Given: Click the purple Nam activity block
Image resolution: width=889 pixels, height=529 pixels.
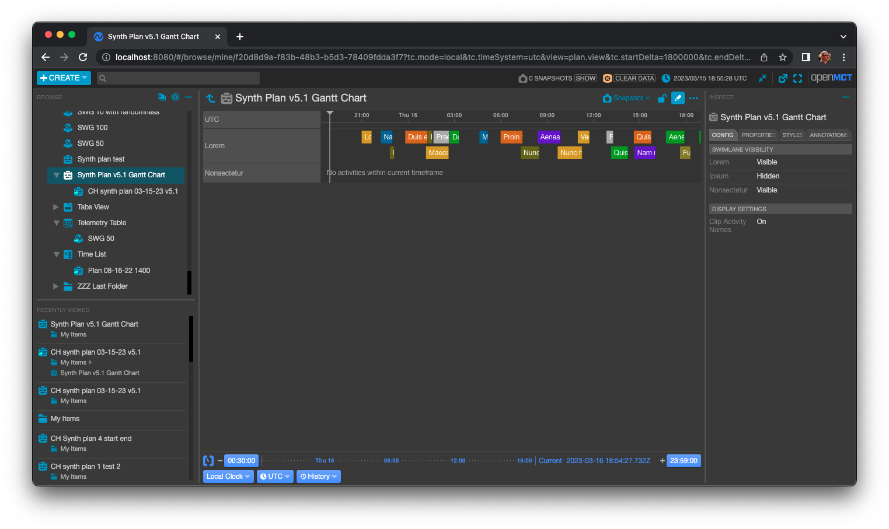Looking at the screenshot, I should [645, 153].
